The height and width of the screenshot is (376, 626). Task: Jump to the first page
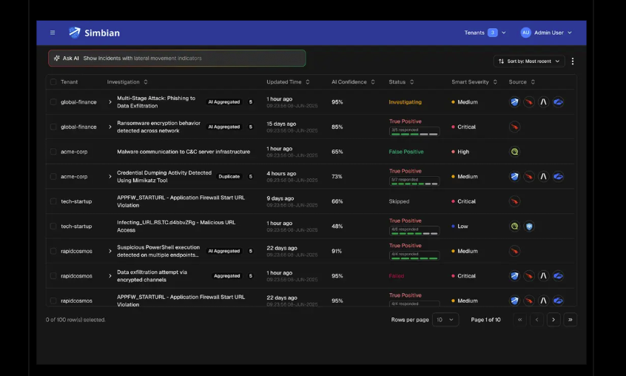point(519,320)
